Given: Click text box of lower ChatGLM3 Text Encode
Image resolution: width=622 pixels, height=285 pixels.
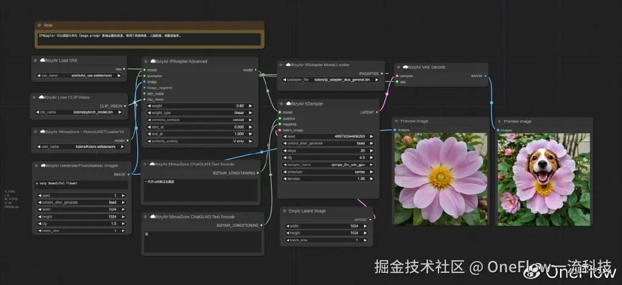Looking at the screenshot, I should coord(202,242).
